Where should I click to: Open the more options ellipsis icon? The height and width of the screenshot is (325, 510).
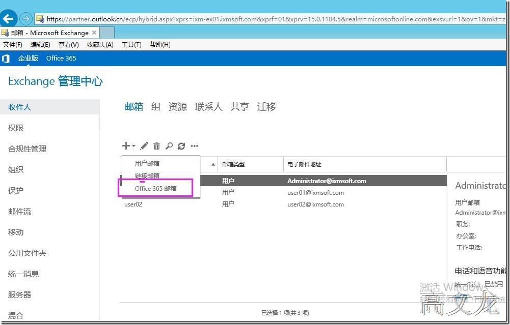click(195, 146)
